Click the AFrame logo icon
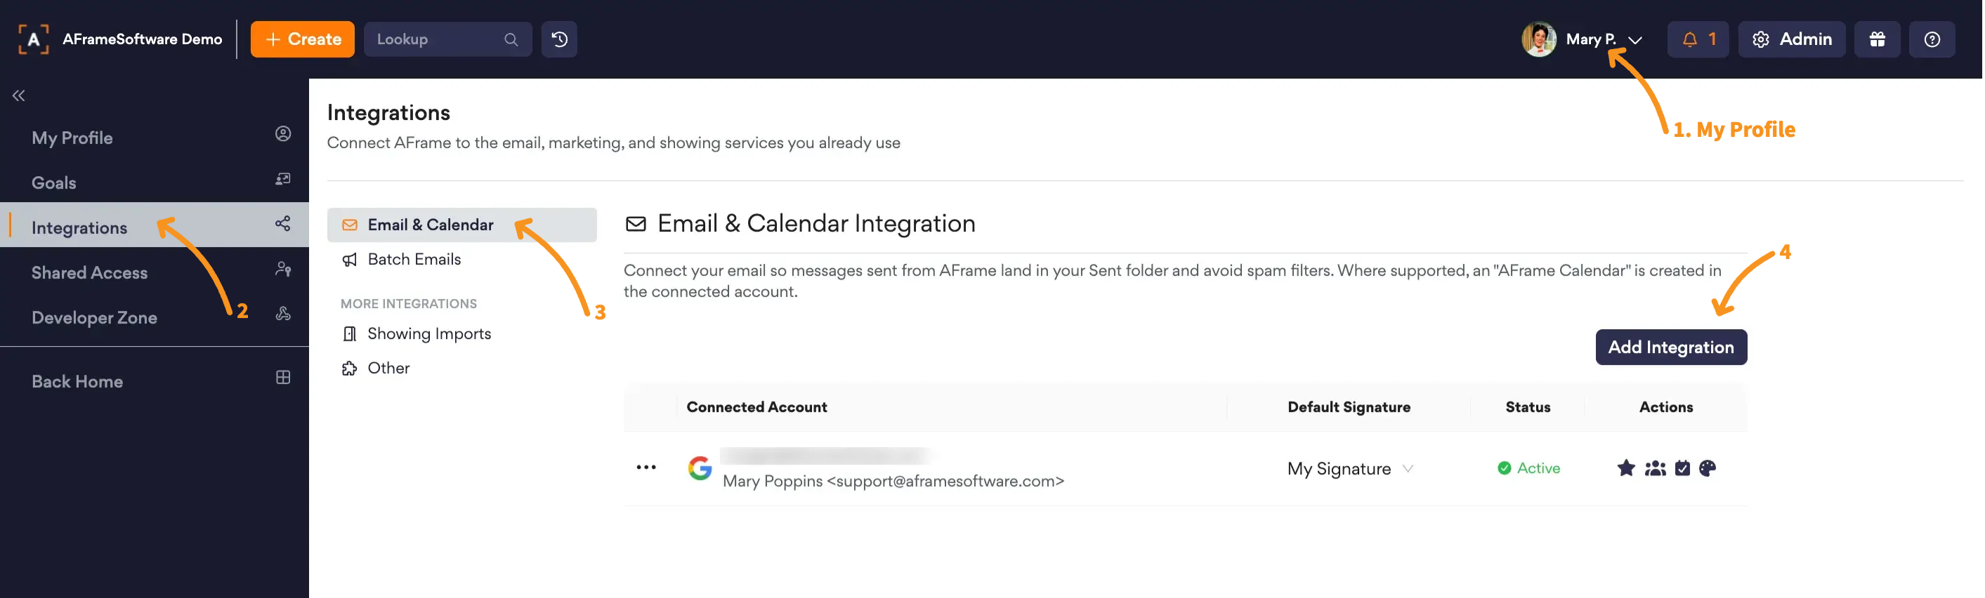 33,39
